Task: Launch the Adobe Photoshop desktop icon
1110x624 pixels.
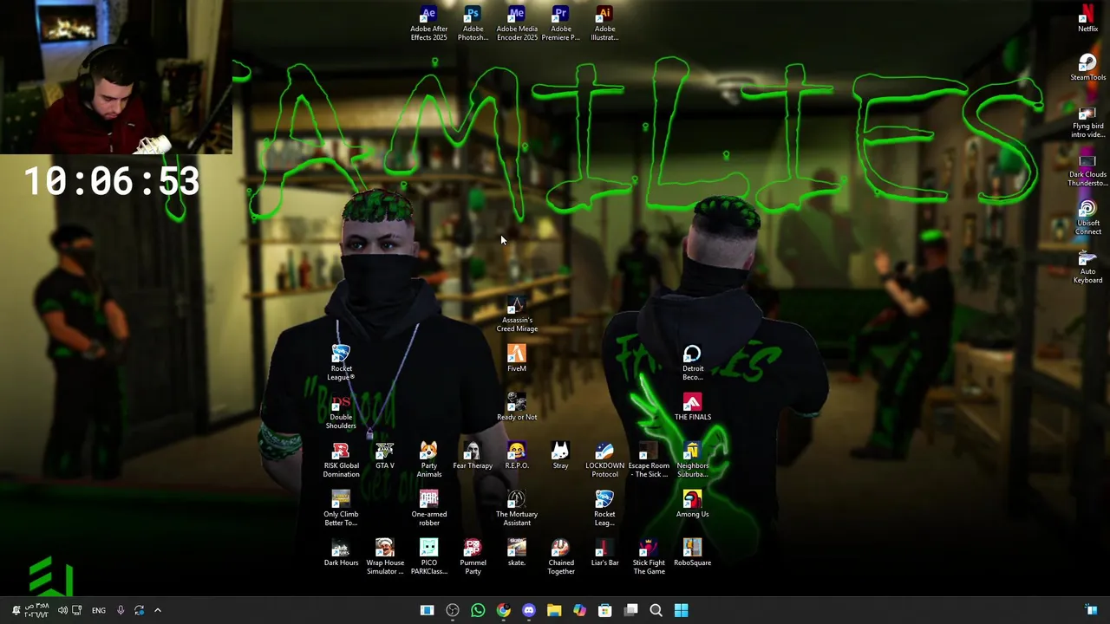Action: click(473, 23)
